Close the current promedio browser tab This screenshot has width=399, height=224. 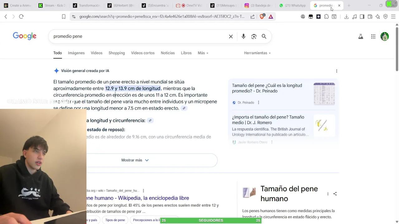(339, 5)
